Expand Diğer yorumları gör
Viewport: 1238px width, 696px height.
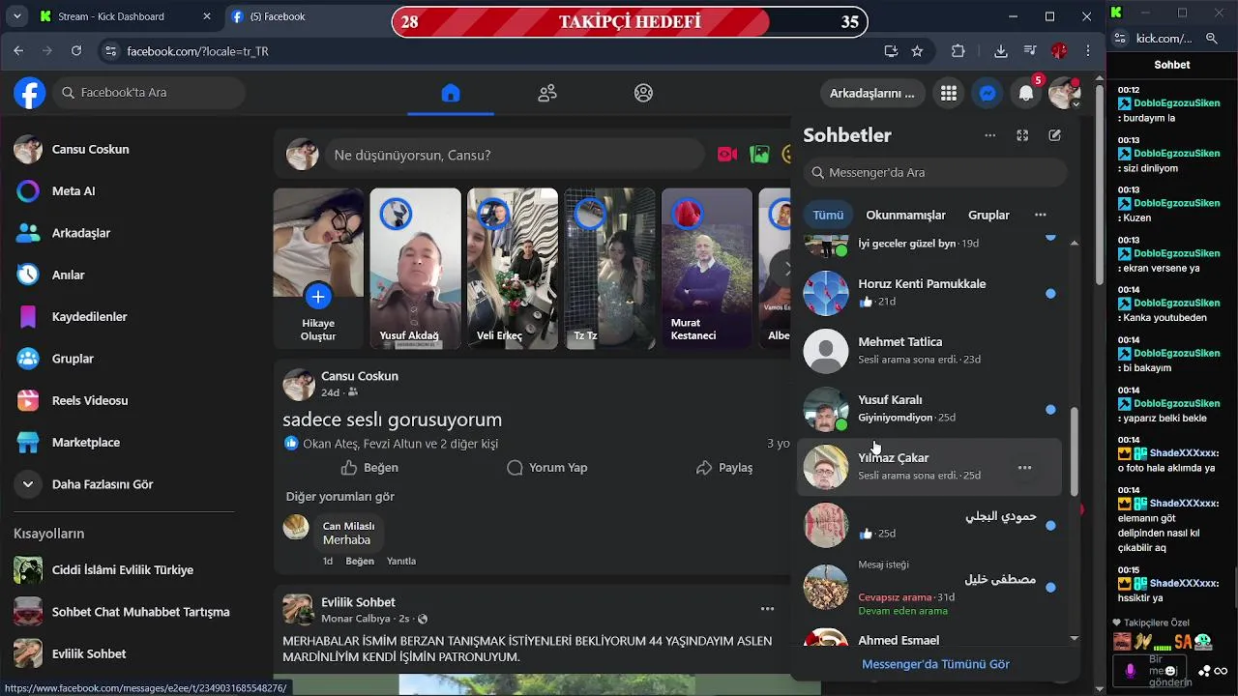pos(339,496)
